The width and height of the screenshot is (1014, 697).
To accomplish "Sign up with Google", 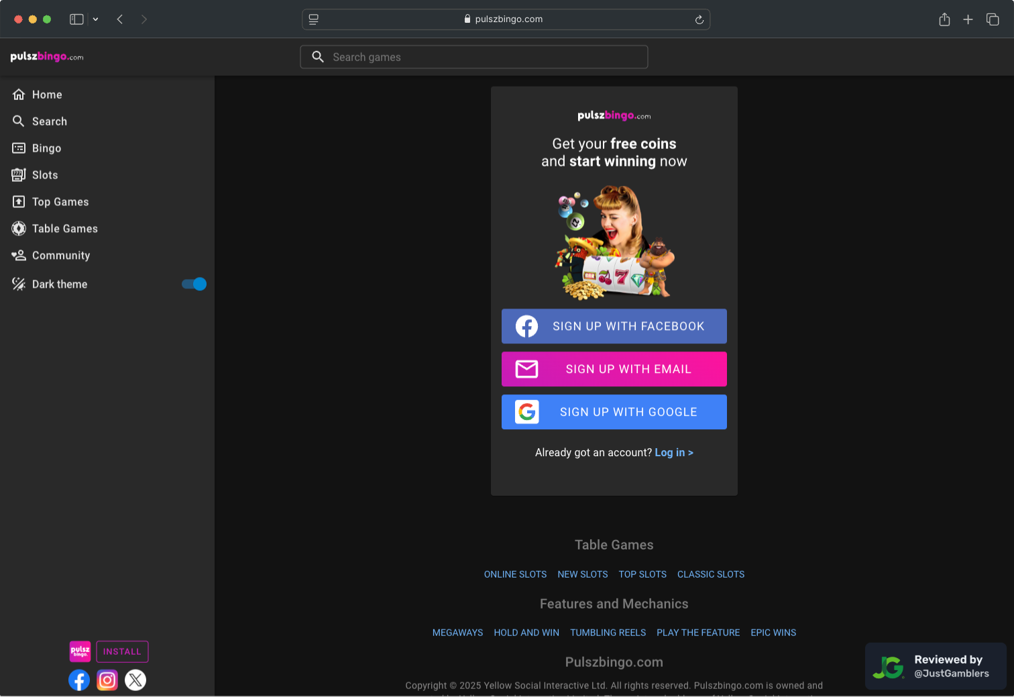I will click(614, 412).
